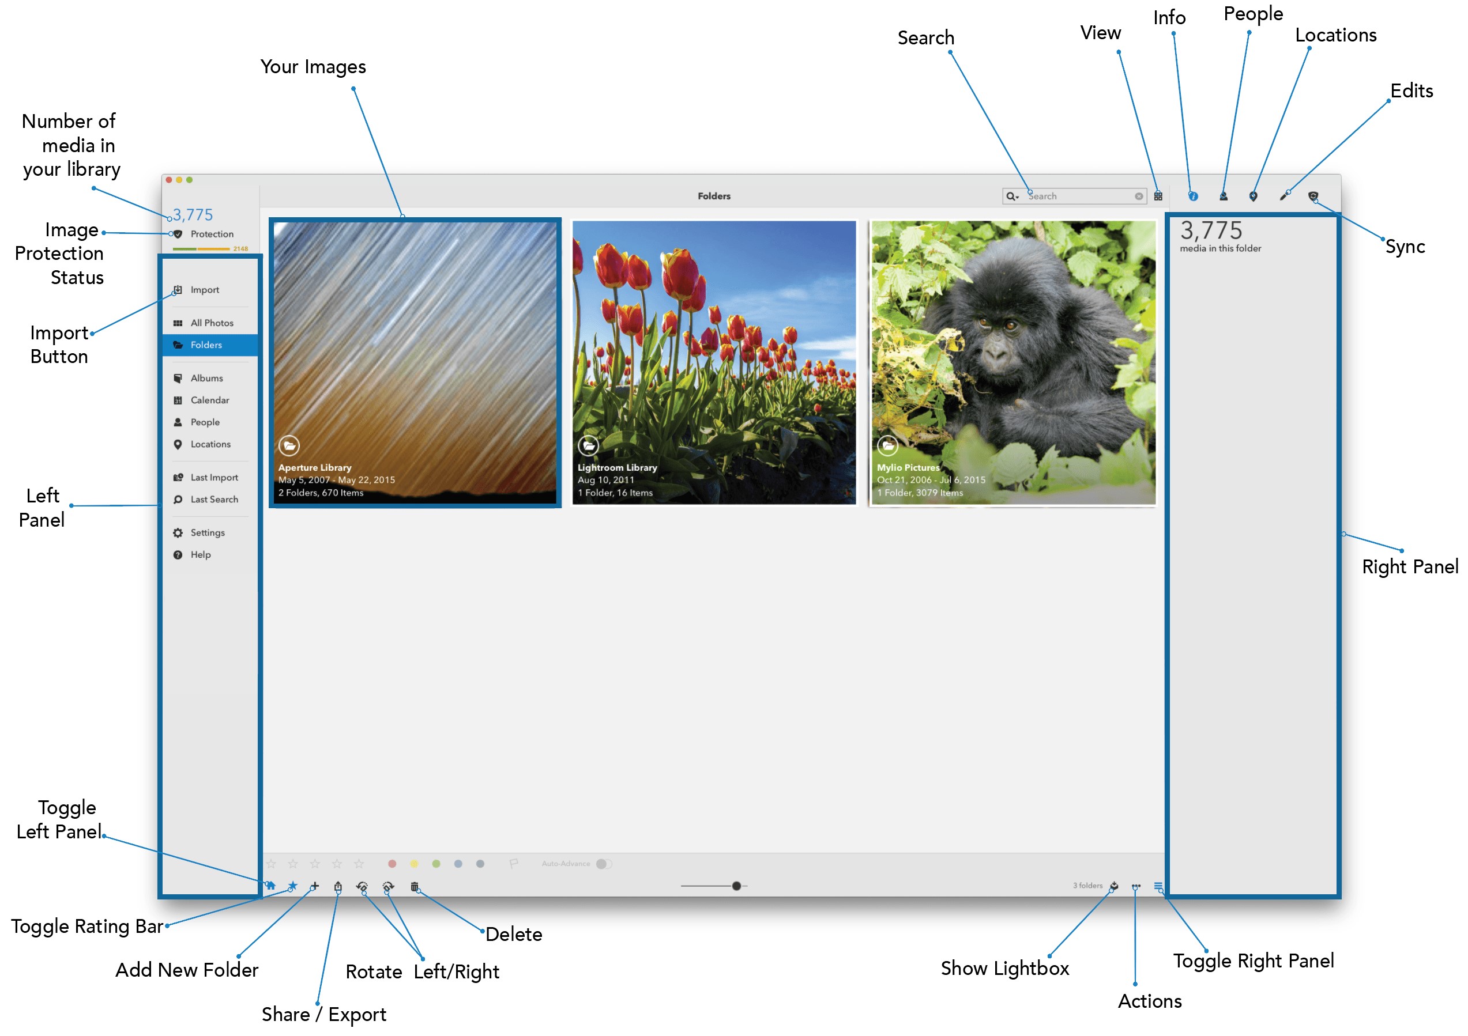
Task: Open the Actions ellipsis menu
Action: pyautogui.click(x=1136, y=886)
